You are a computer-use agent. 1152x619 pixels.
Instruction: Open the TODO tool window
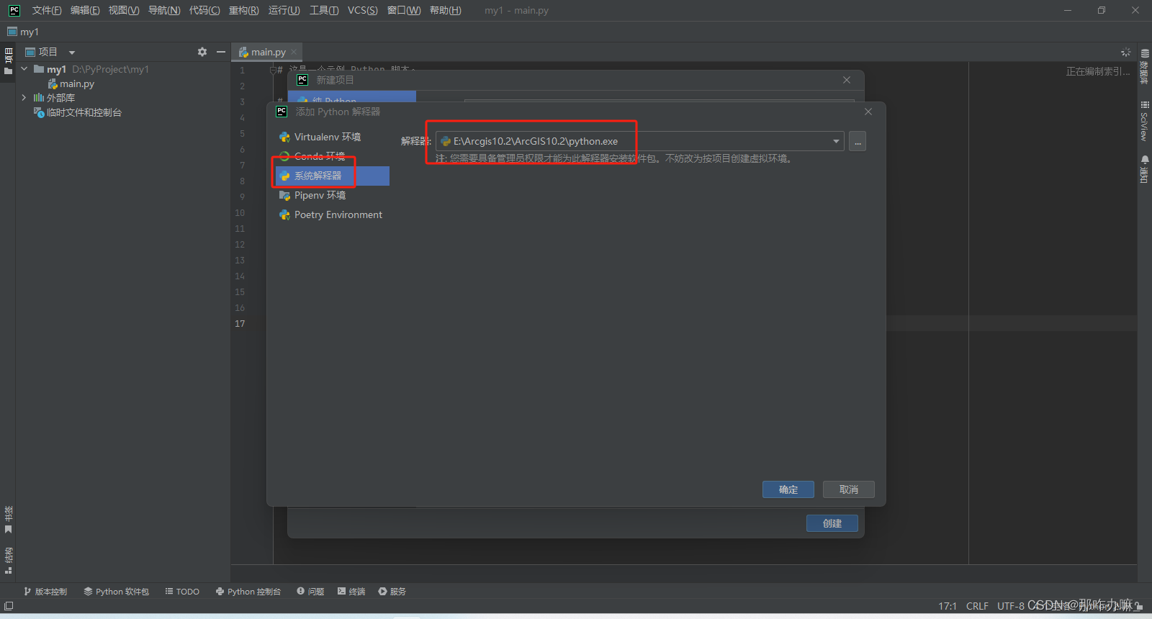pos(182,592)
